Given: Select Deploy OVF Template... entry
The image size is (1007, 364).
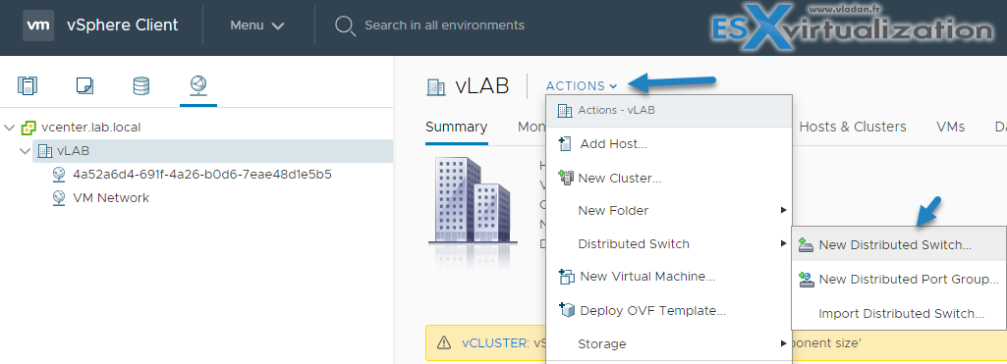Looking at the screenshot, I should (669, 311).
